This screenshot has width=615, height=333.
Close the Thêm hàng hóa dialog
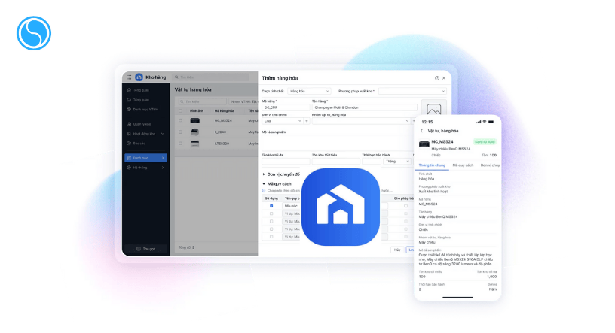pyautogui.click(x=444, y=78)
